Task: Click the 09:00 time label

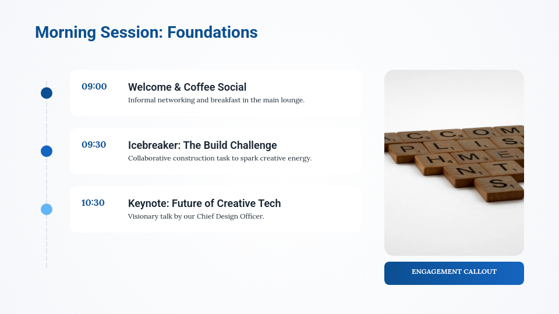Action: point(94,87)
